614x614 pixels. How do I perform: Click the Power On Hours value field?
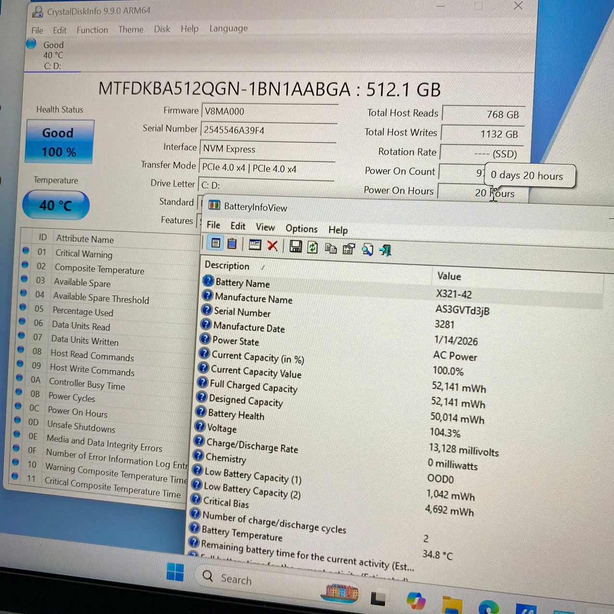[x=483, y=192]
